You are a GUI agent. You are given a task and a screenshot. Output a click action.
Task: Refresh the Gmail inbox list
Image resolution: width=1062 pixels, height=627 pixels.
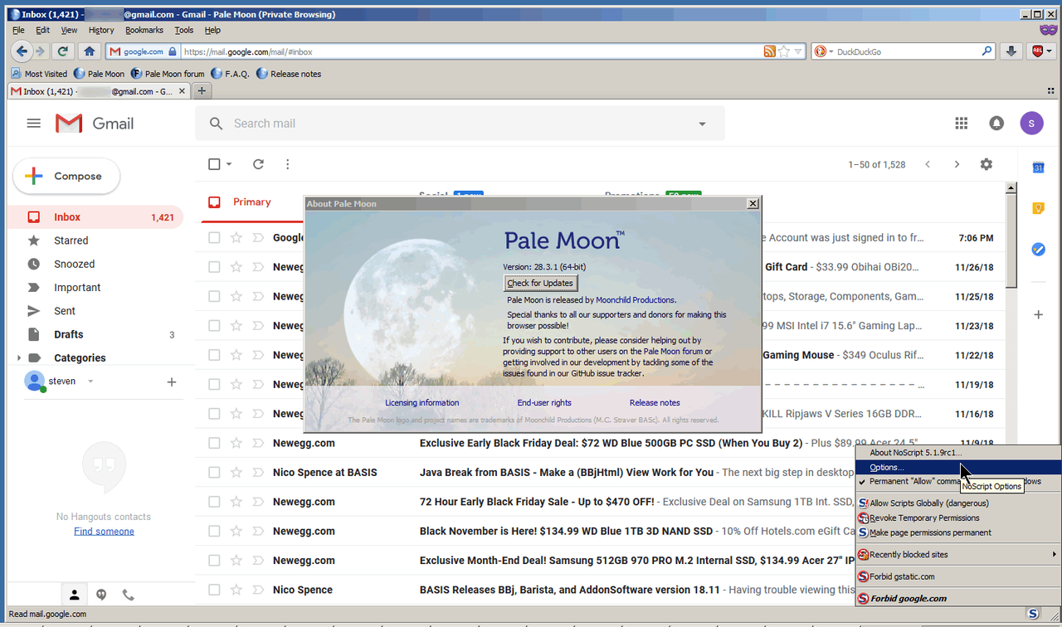[x=258, y=164]
